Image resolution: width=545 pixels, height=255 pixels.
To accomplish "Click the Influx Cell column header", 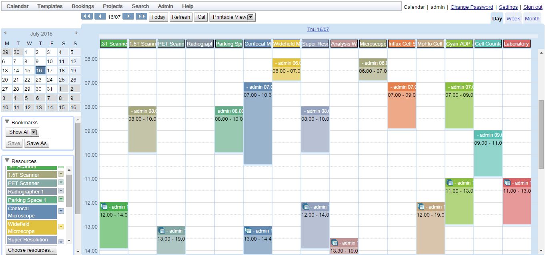I will click(x=402, y=44).
